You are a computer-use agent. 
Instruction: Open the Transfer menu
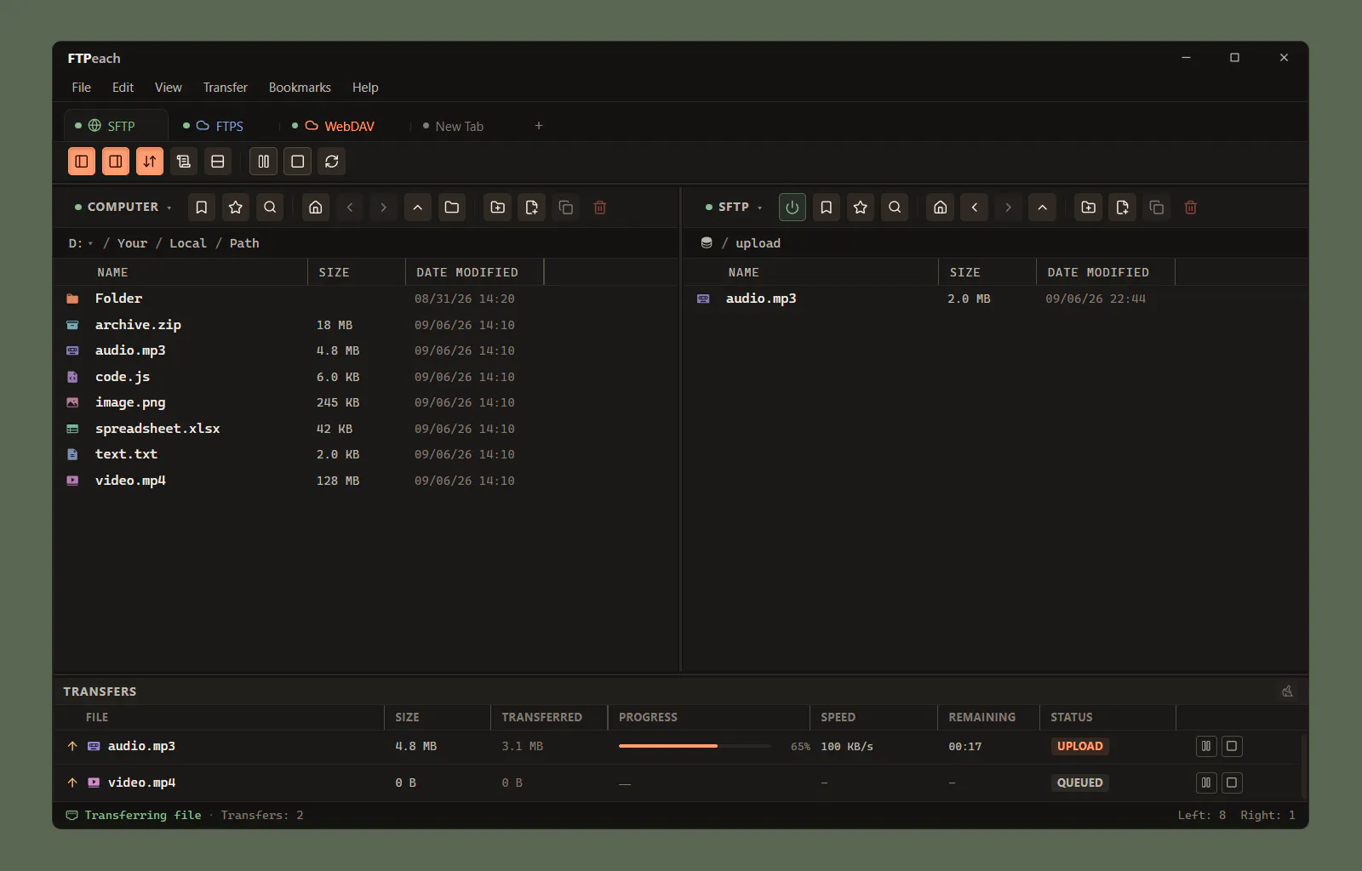(226, 88)
